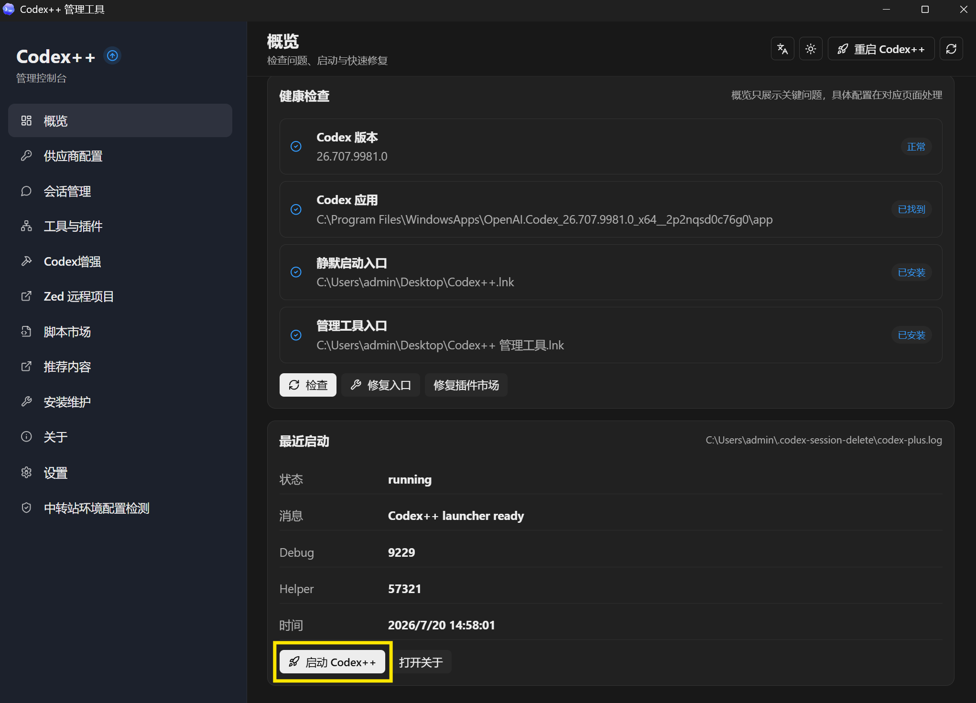Open 推荐内容 in the sidebar
This screenshot has height=703, width=976.
point(120,367)
